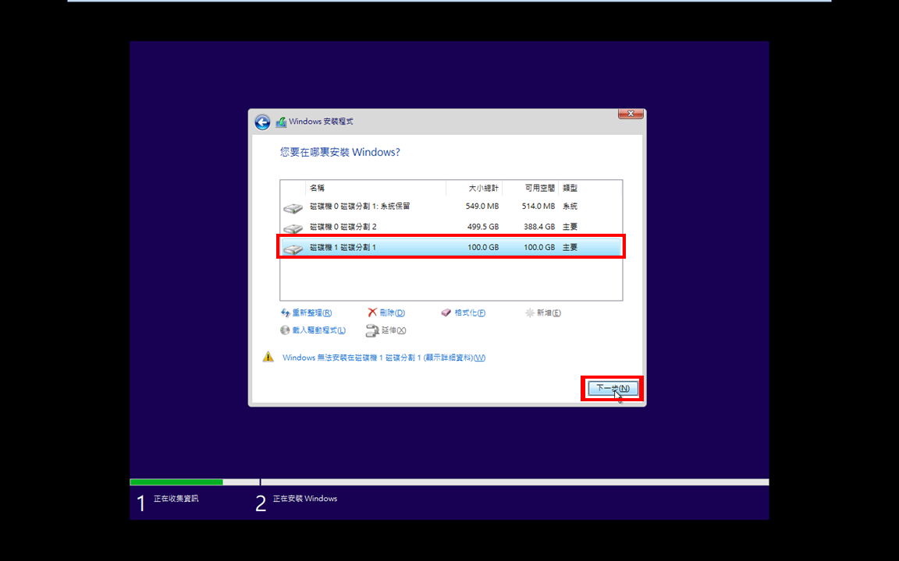Click the green setup progress bar

point(176,482)
